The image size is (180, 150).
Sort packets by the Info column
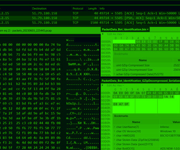pyautogui.click(x=102, y=9)
